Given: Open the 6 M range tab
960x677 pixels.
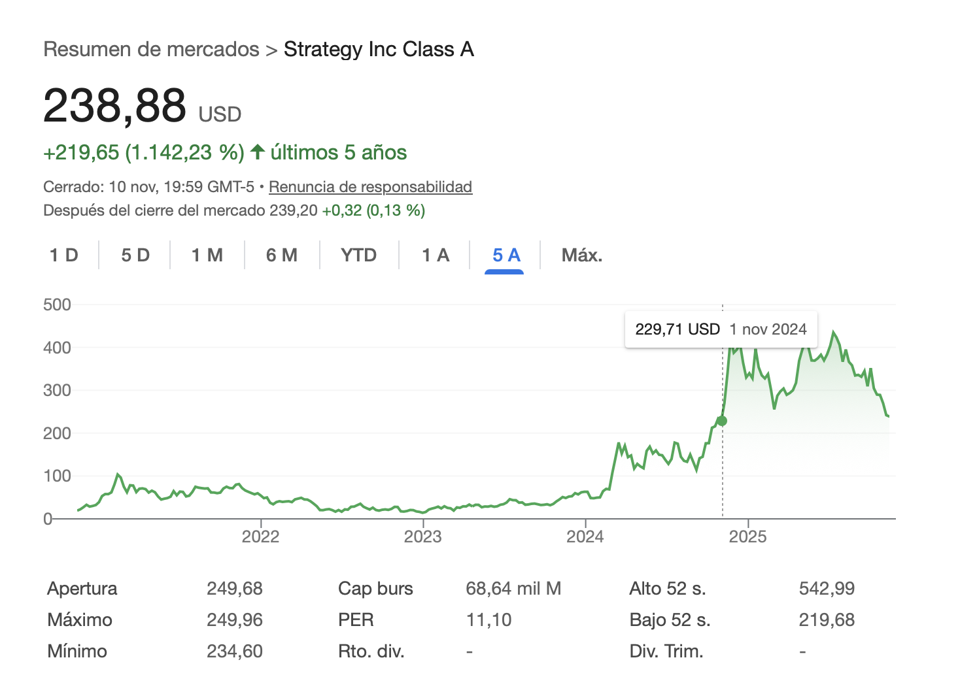Looking at the screenshot, I should click(x=282, y=255).
